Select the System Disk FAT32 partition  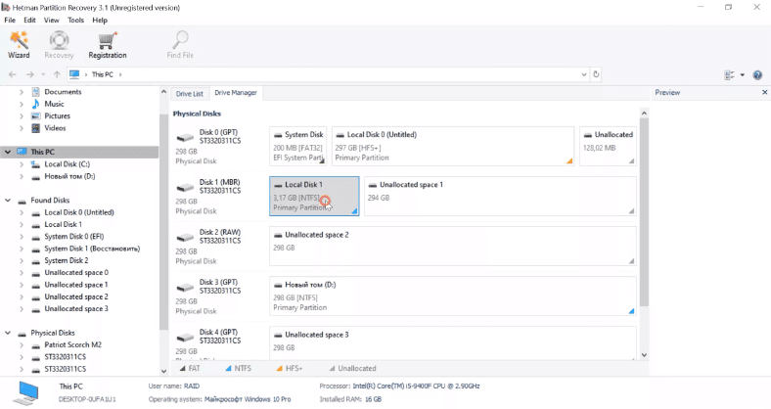298,146
